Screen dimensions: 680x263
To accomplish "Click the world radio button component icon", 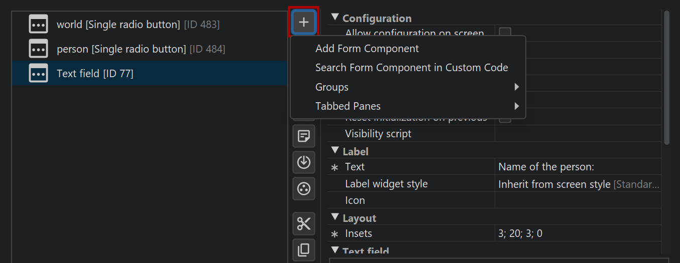I will 39,24.
